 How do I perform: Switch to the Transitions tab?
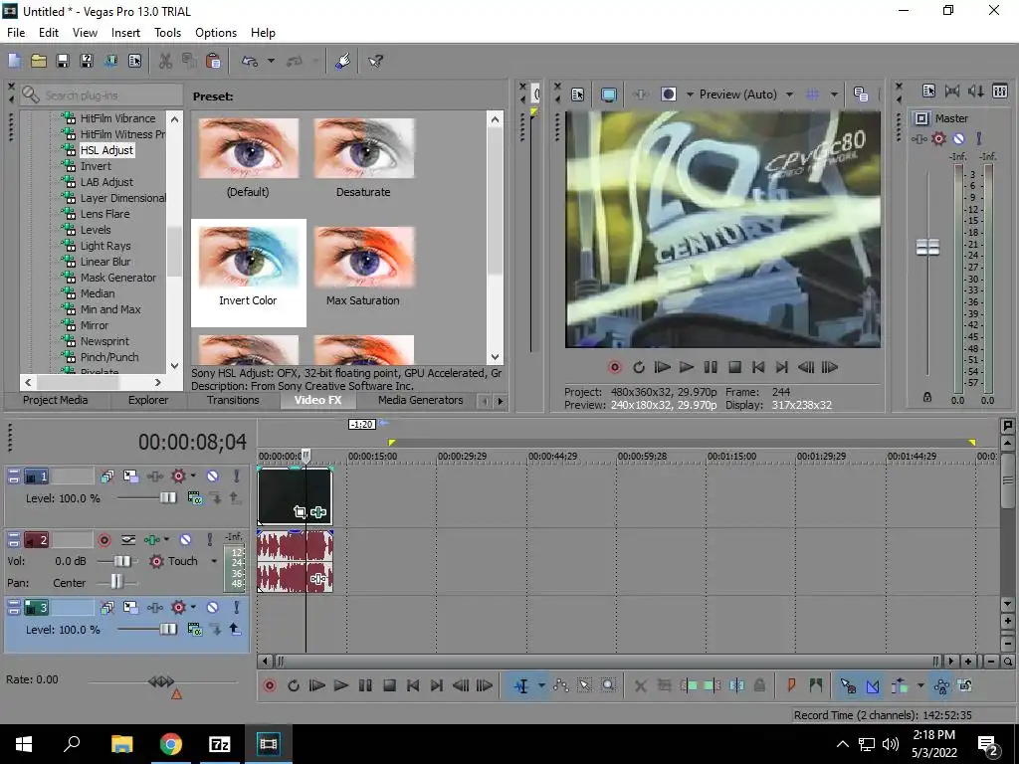click(233, 400)
